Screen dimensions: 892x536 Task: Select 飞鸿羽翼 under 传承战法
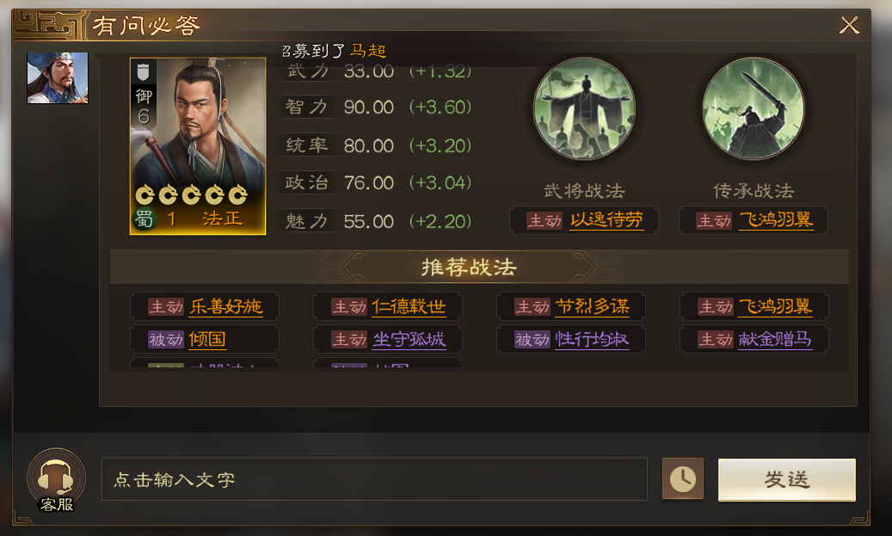pos(776,220)
